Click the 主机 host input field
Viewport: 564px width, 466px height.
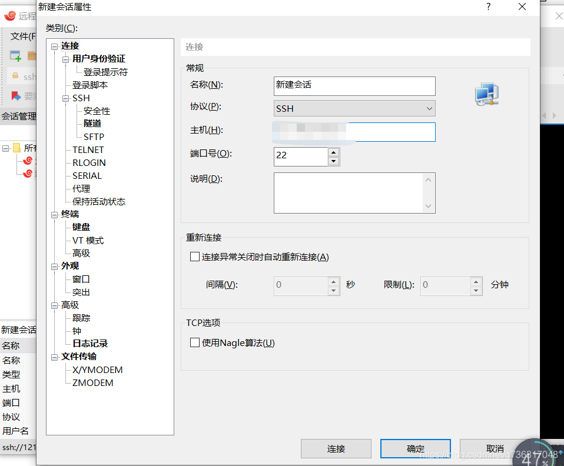[354, 132]
